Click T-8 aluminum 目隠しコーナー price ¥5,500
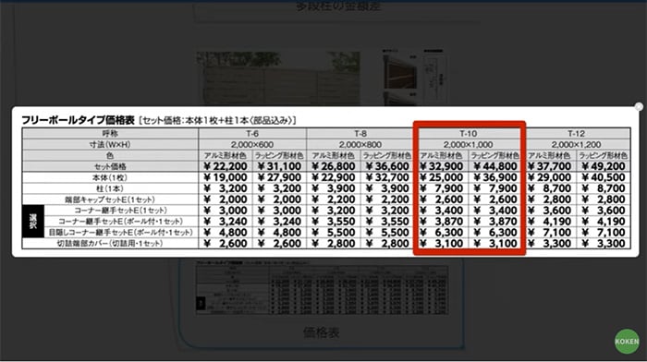The height and width of the screenshot is (362, 647). tap(334, 233)
